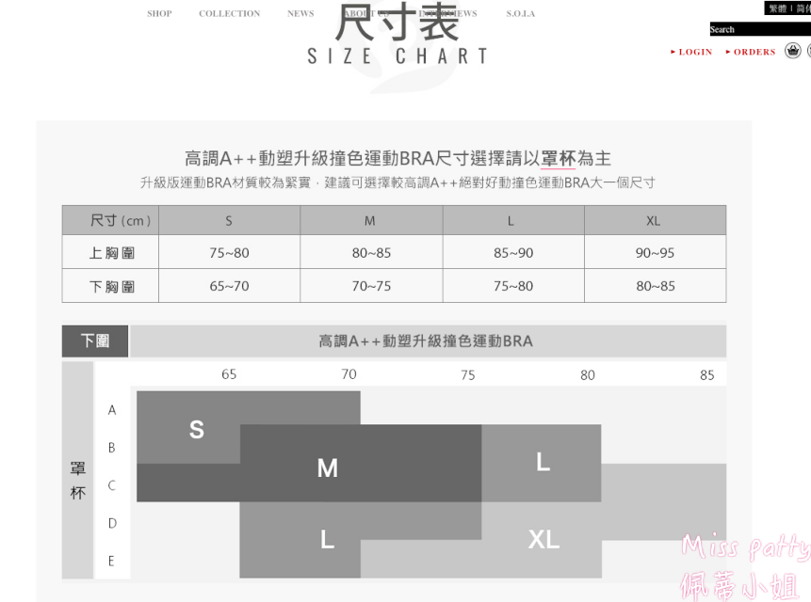Click the INTERVIEWS menu item
811x602 pixels.
[449, 13]
